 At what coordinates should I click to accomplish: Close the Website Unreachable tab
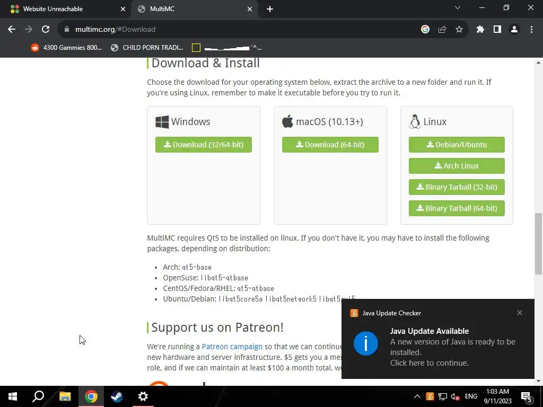[x=122, y=10]
